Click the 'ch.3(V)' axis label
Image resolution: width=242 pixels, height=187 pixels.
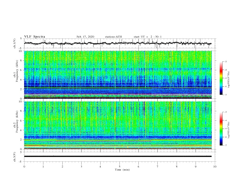tap(15, 157)
